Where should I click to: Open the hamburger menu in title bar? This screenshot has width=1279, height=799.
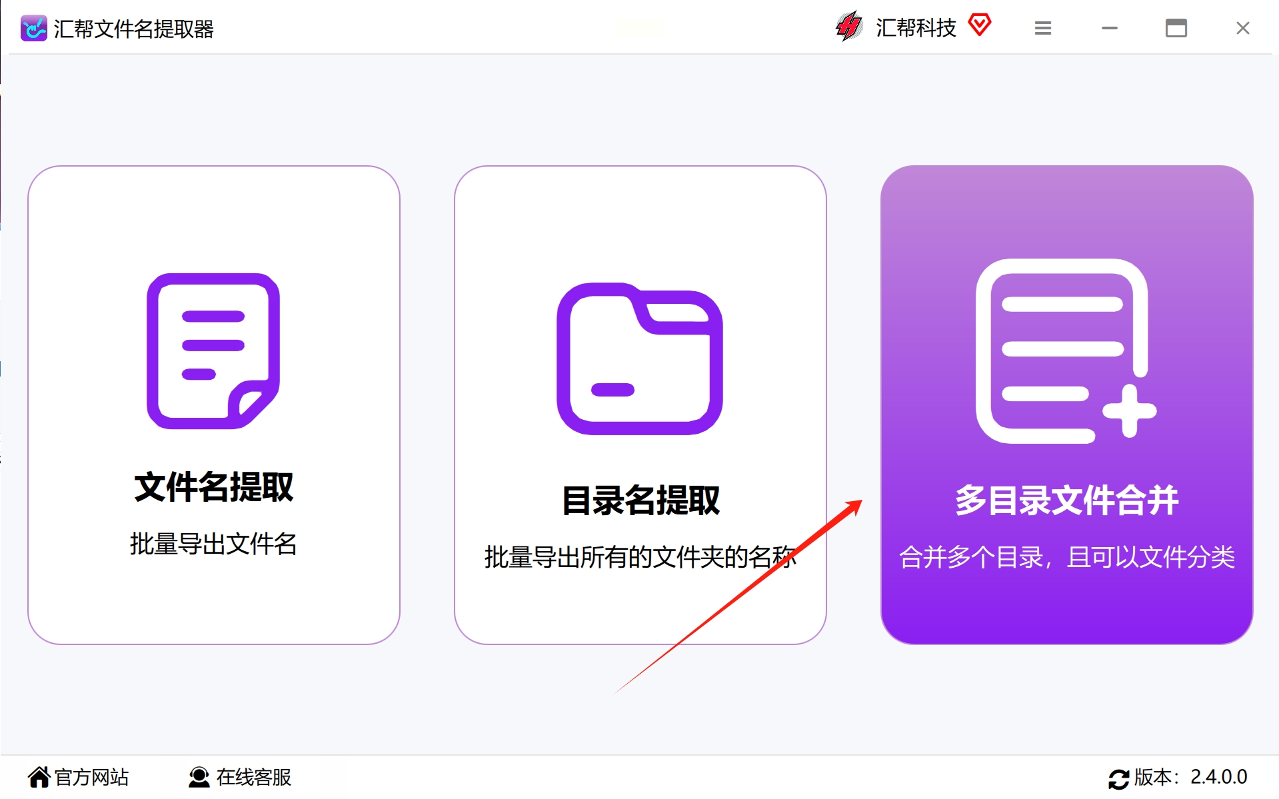click(1043, 28)
